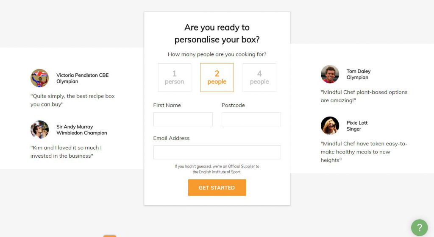434x237 pixels.
Task: Click Pixie Lott's profile picture
Action: 330,125
